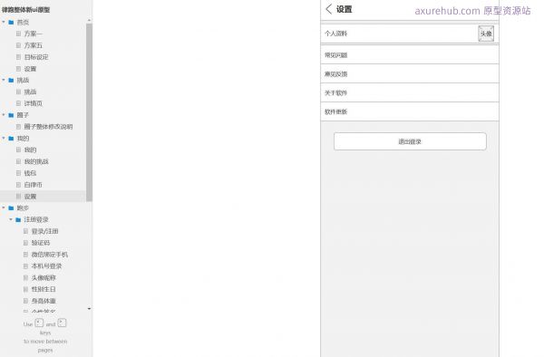Click the page icon beside 方案一

coord(19,34)
